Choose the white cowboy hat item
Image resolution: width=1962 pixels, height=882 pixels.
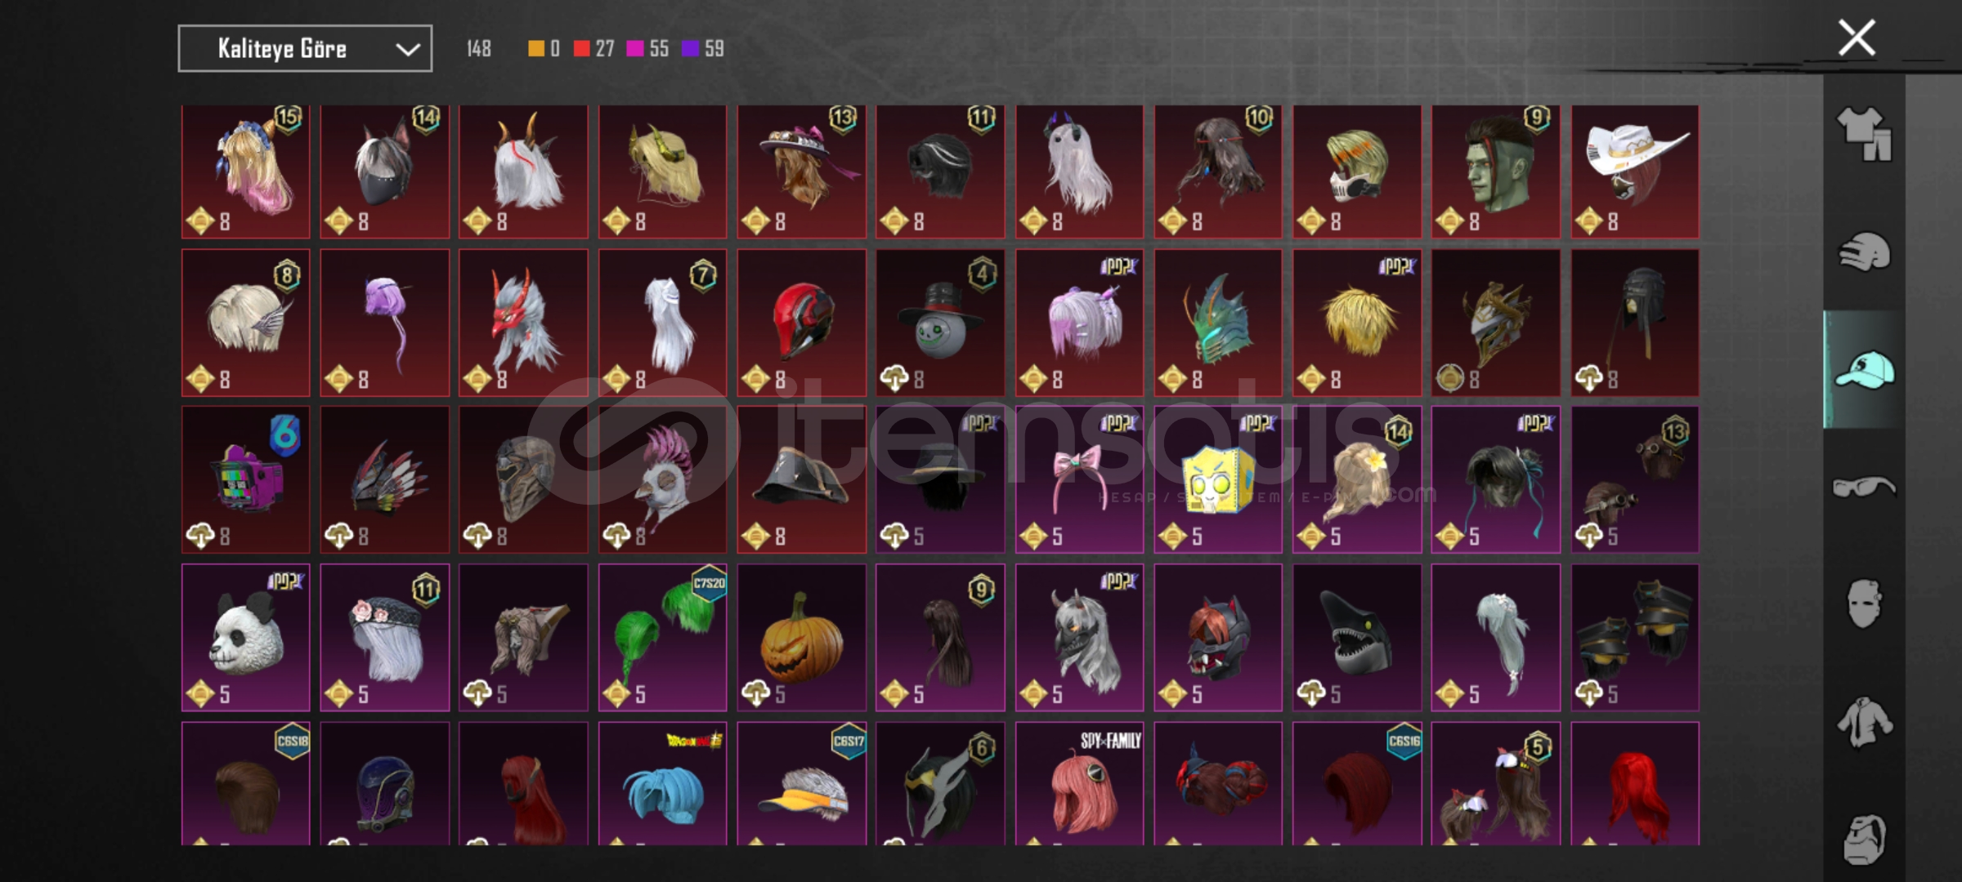[1635, 171]
